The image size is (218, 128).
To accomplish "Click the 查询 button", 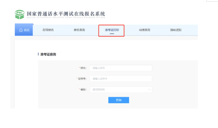I will (118, 100).
